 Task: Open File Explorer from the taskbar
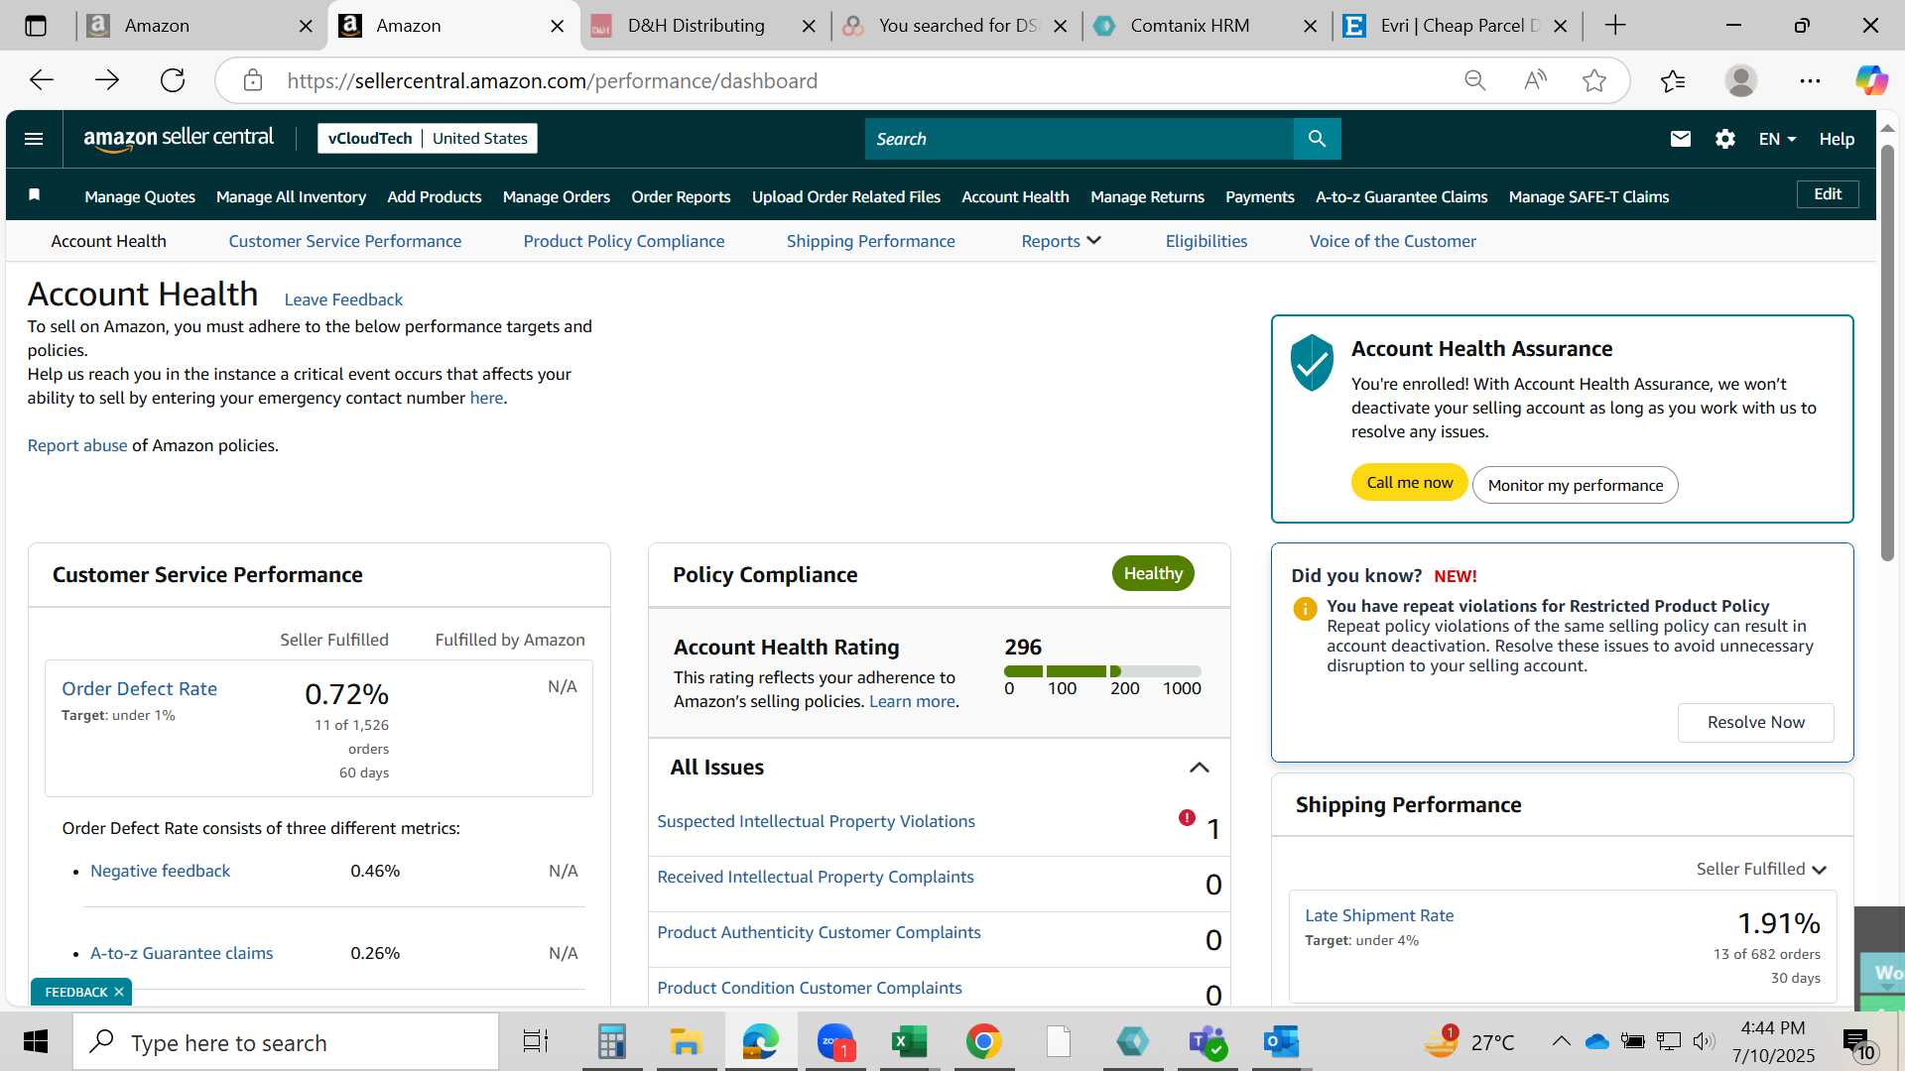tap(685, 1042)
